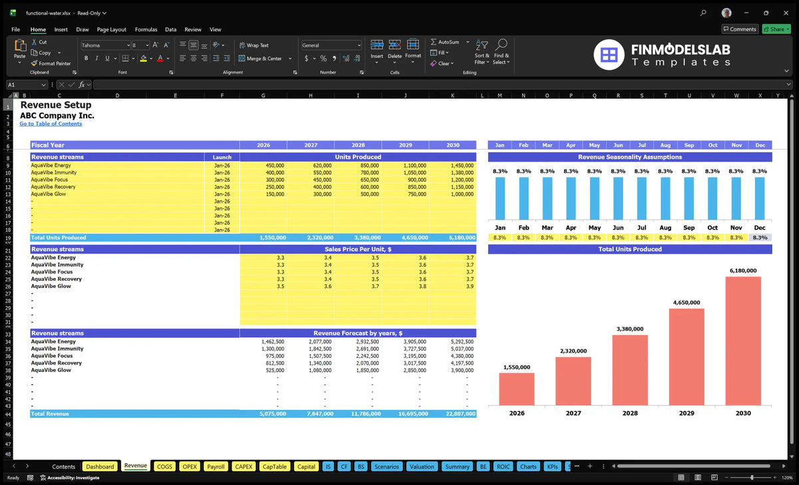Apply yellow Fill Color

(x=143, y=59)
